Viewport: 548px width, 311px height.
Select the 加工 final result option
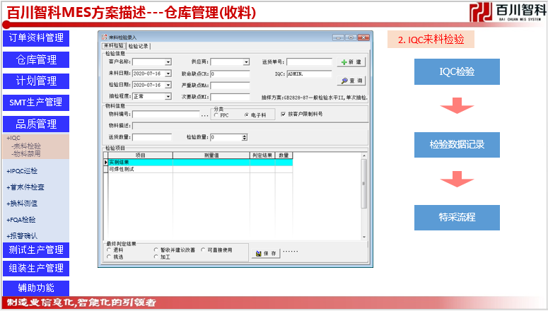[x=156, y=257]
